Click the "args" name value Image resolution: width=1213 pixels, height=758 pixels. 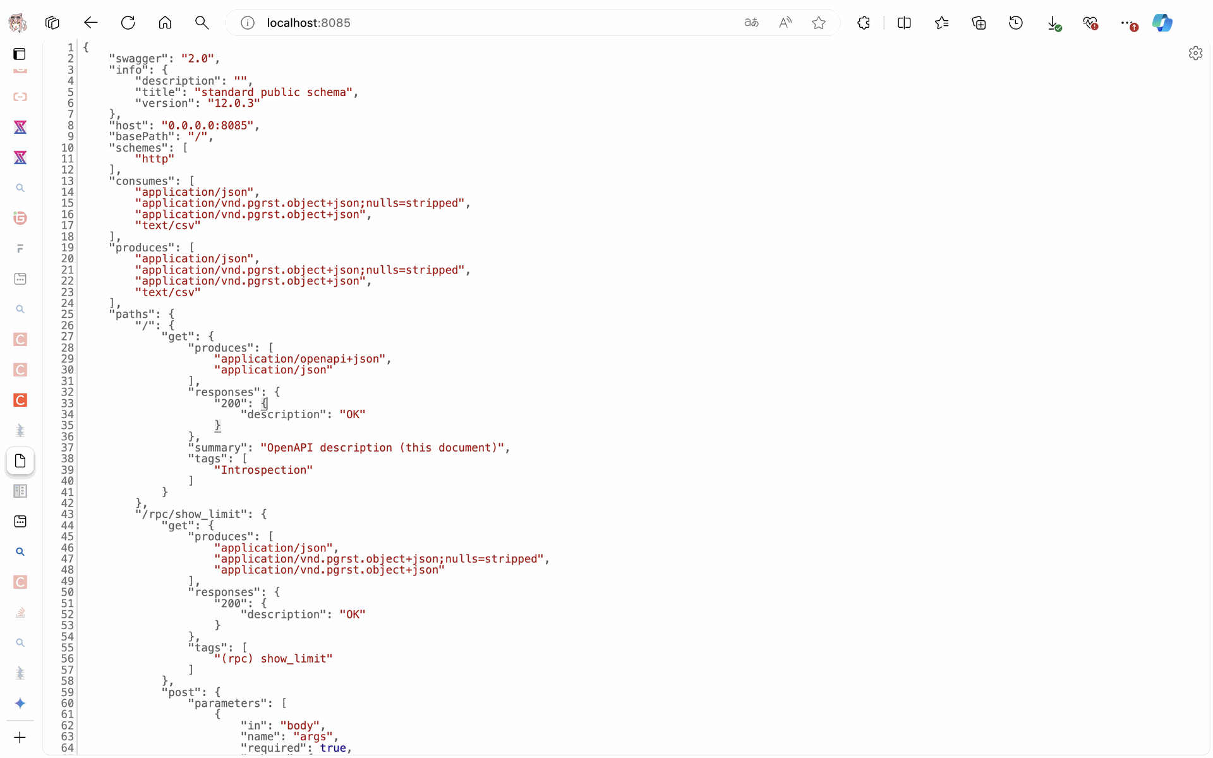tap(313, 737)
